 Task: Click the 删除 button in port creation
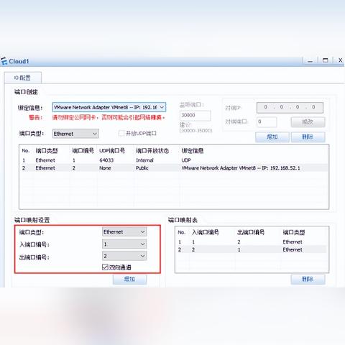coord(308,137)
